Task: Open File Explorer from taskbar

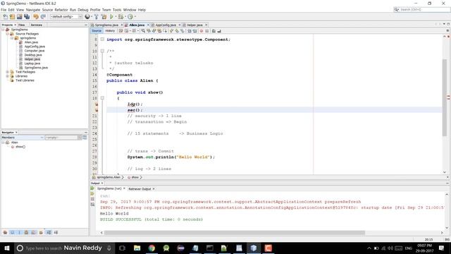Action: [x=137, y=248]
